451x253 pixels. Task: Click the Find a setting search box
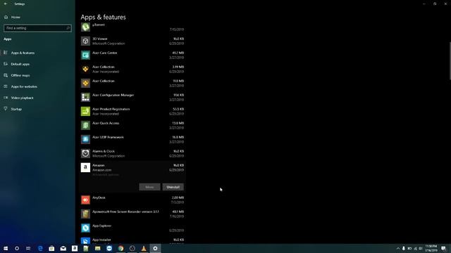point(37,28)
